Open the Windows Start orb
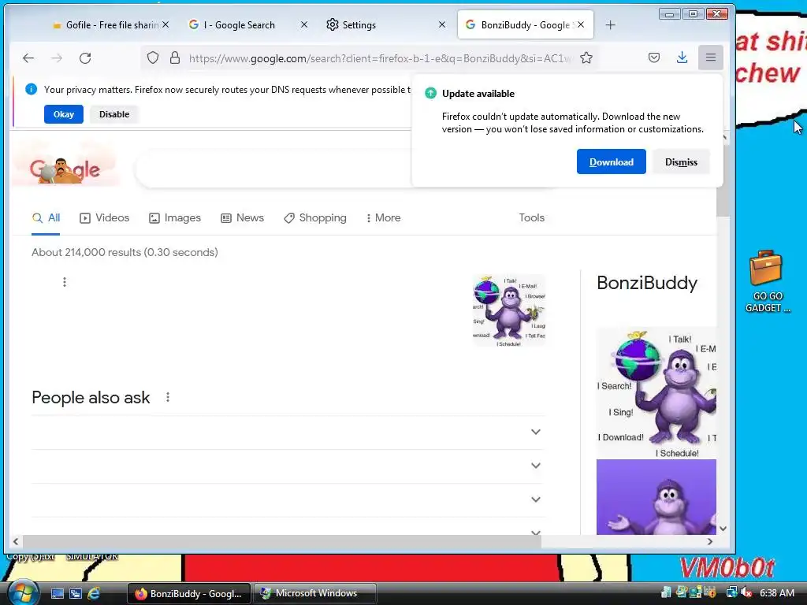 pyautogui.click(x=22, y=592)
